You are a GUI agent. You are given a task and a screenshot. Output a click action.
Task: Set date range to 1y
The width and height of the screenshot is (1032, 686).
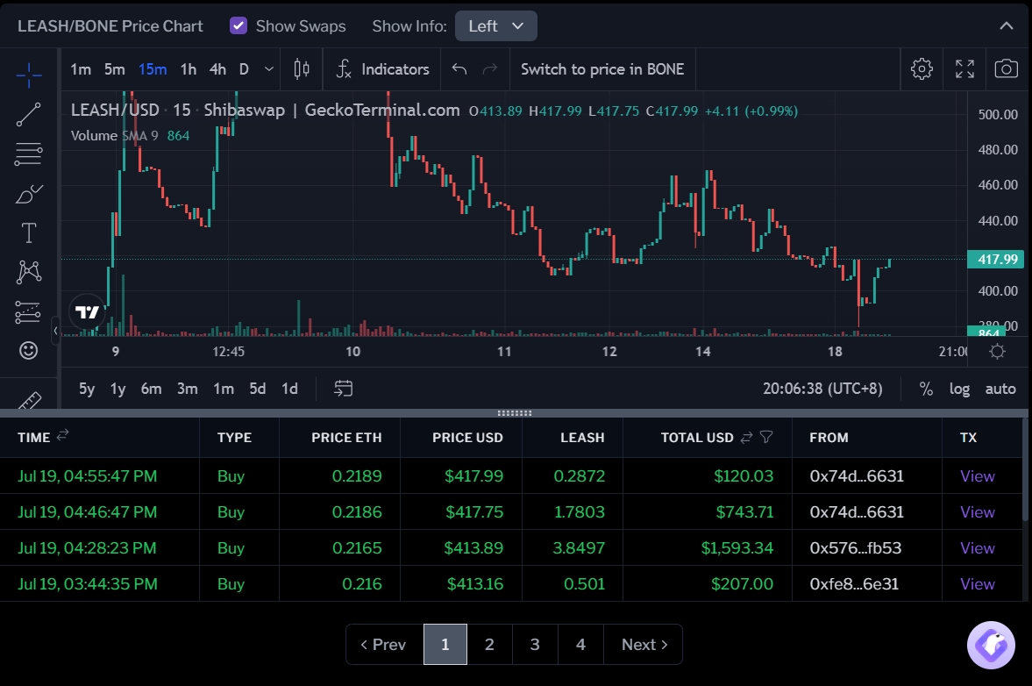[x=117, y=389]
